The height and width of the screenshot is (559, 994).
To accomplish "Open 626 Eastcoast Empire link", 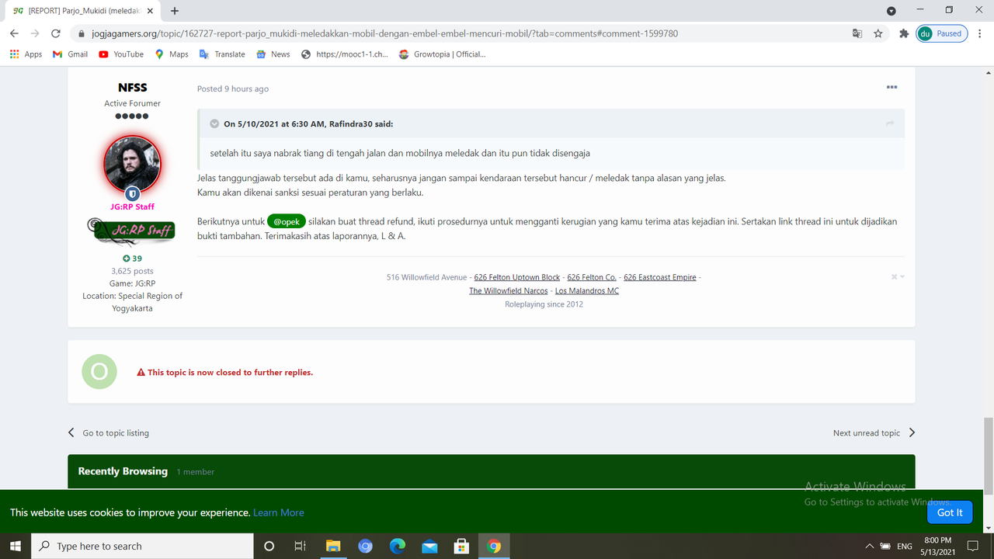I will tap(660, 277).
